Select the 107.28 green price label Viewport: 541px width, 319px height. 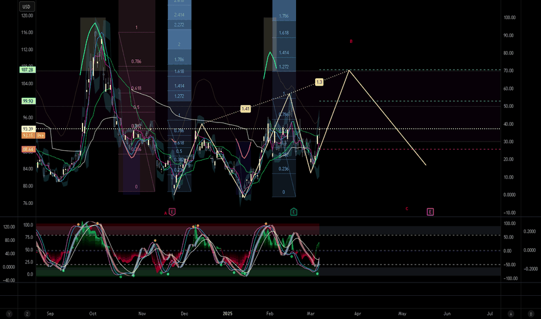pos(27,70)
